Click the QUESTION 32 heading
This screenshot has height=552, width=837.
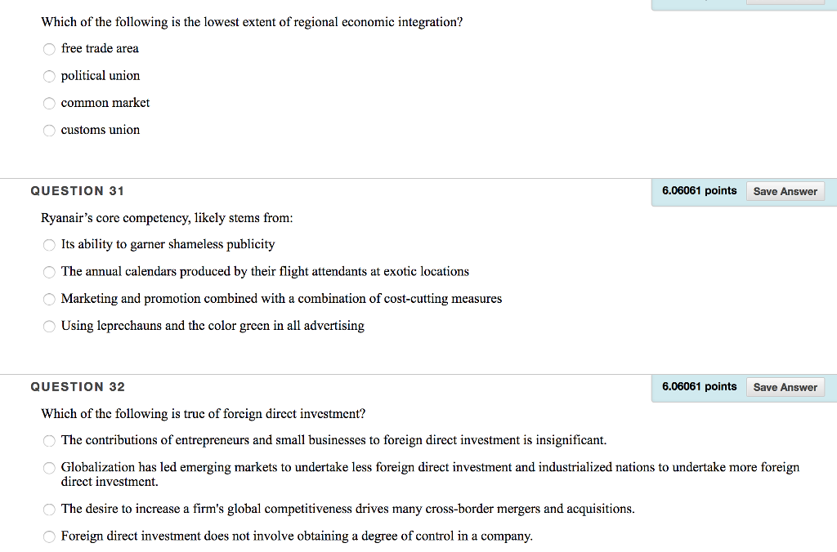click(x=77, y=386)
